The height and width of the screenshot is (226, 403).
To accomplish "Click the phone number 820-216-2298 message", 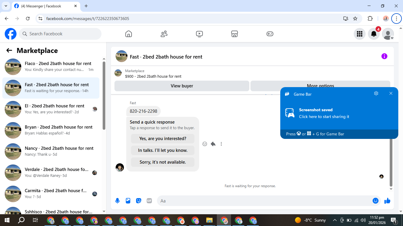I will [x=143, y=111].
